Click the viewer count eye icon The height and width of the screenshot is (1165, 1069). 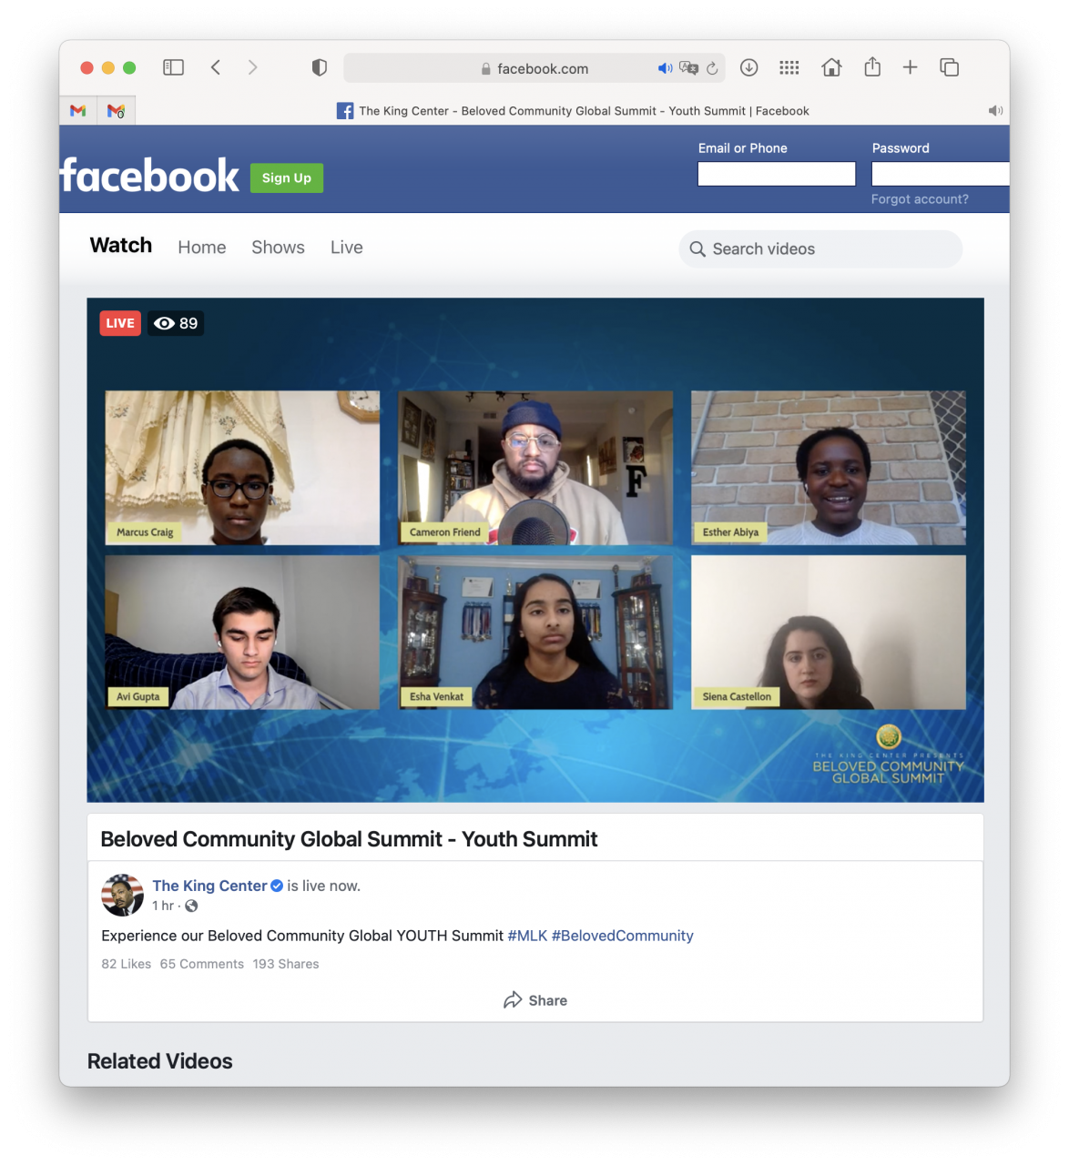pyautogui.click(x=164, y=323)
